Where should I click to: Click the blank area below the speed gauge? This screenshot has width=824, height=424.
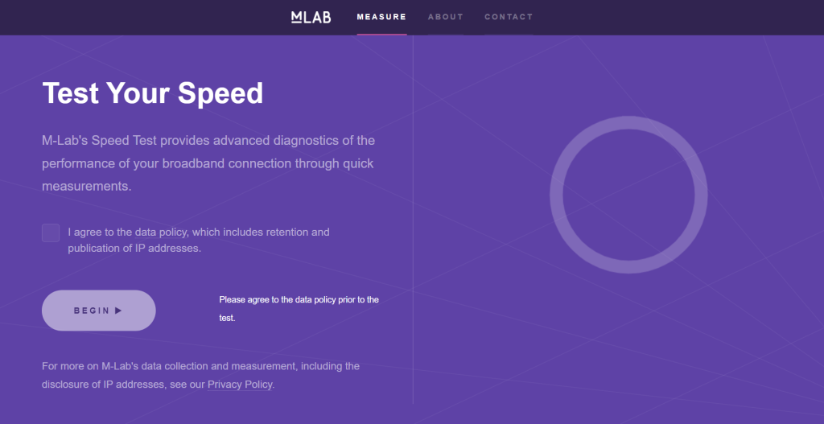628,346
